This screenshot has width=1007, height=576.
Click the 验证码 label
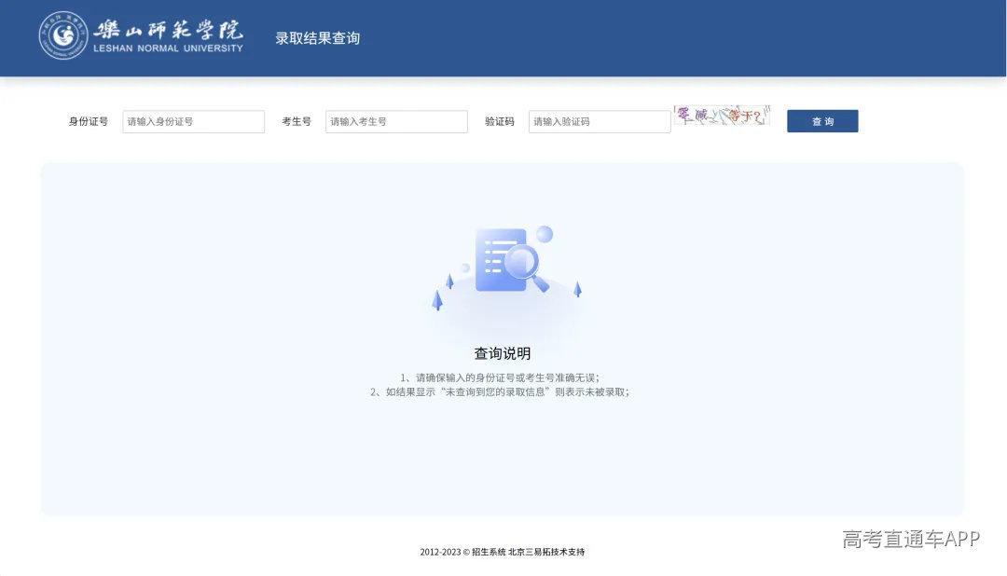coord(500,121)
